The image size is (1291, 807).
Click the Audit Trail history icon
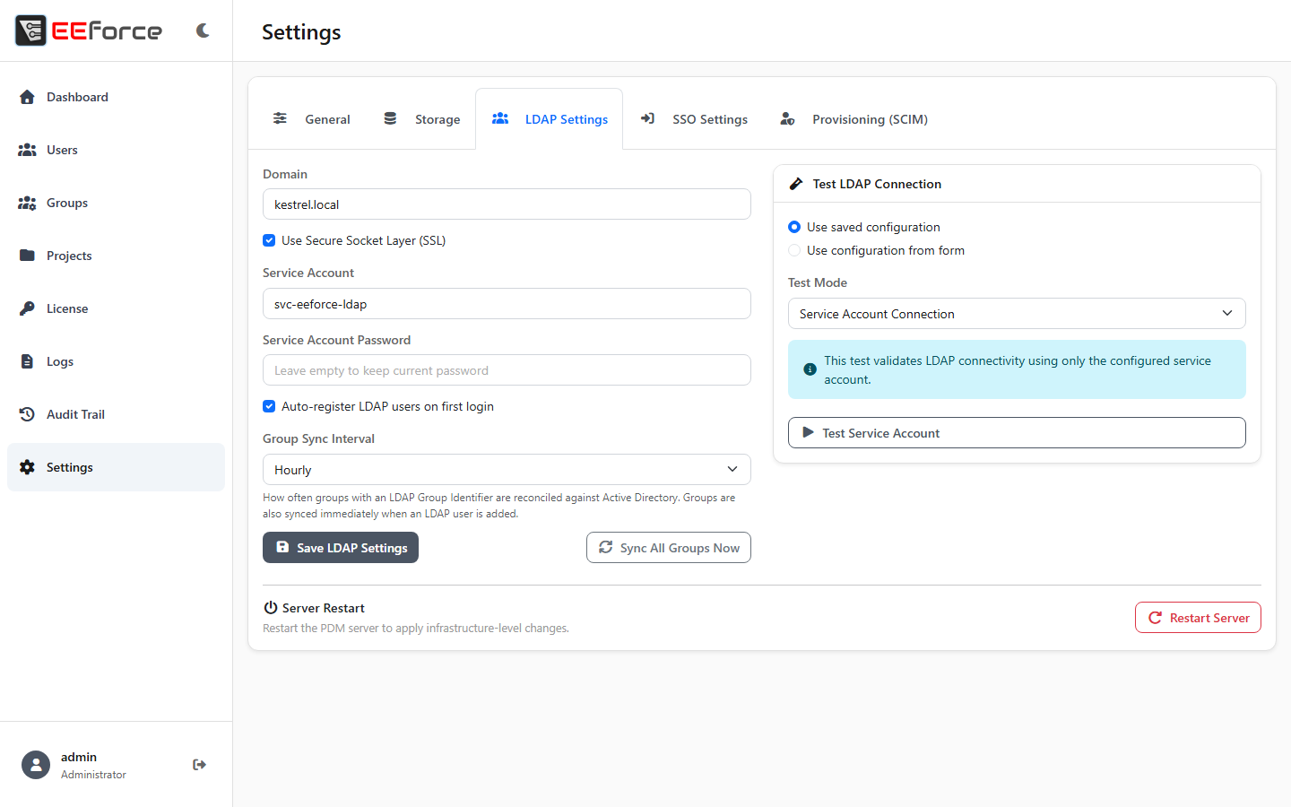pos(27,414)
